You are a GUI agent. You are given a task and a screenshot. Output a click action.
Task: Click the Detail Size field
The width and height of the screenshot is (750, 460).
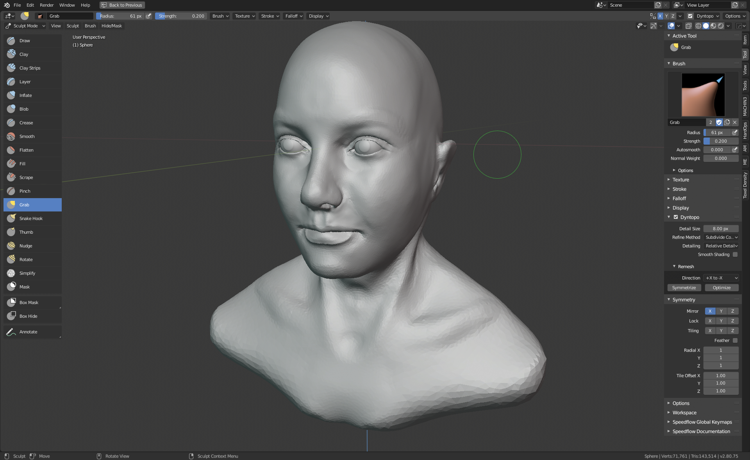coord(721,229)
